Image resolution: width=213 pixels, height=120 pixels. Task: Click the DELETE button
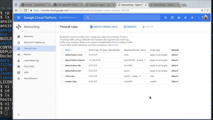click(148, 27)
